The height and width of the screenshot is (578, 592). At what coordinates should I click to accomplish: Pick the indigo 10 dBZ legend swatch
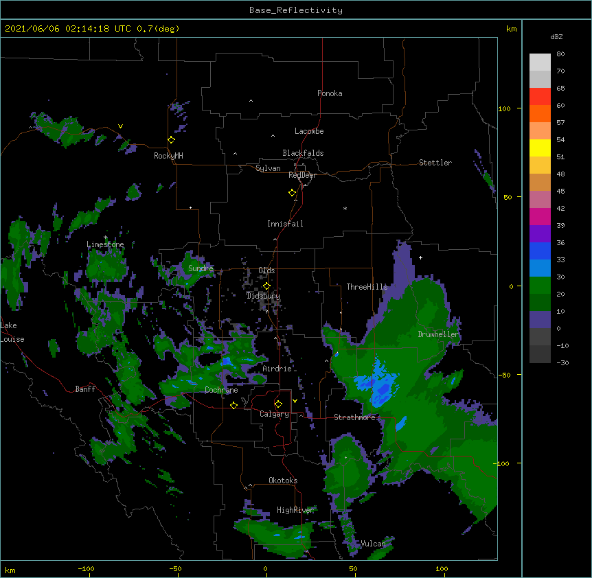[x=540, y=320]
